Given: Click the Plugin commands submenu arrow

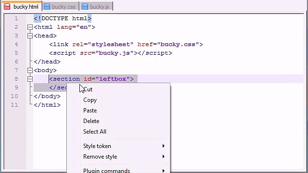Looking at the screenshot, I should coord(164,171).
